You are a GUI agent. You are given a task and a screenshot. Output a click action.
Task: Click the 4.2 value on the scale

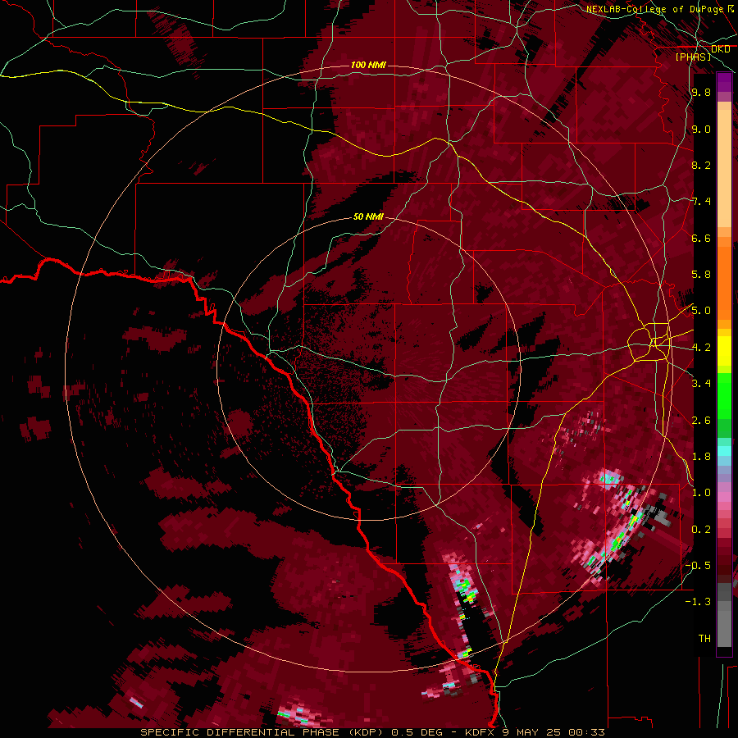click(701, 348)
